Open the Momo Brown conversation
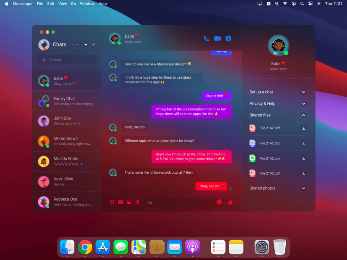The height and width of the screenshot is (260, 347). 67,141
